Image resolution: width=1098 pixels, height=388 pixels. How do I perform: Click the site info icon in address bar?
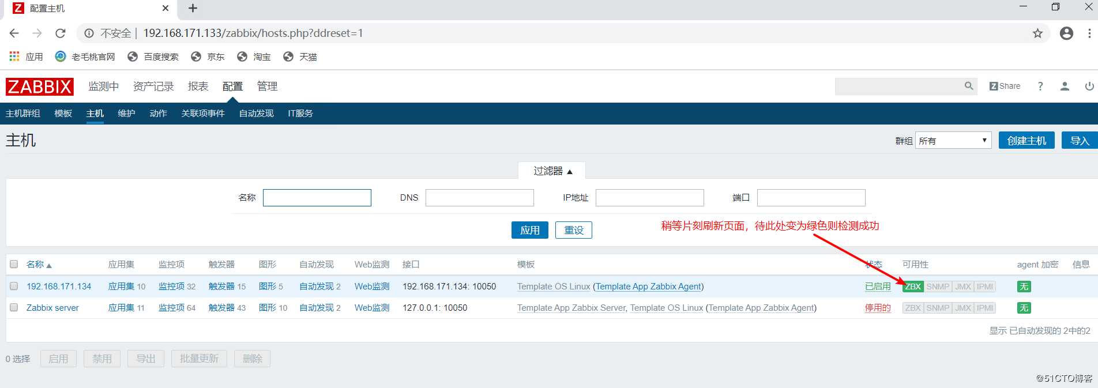[x=89, y=33]
